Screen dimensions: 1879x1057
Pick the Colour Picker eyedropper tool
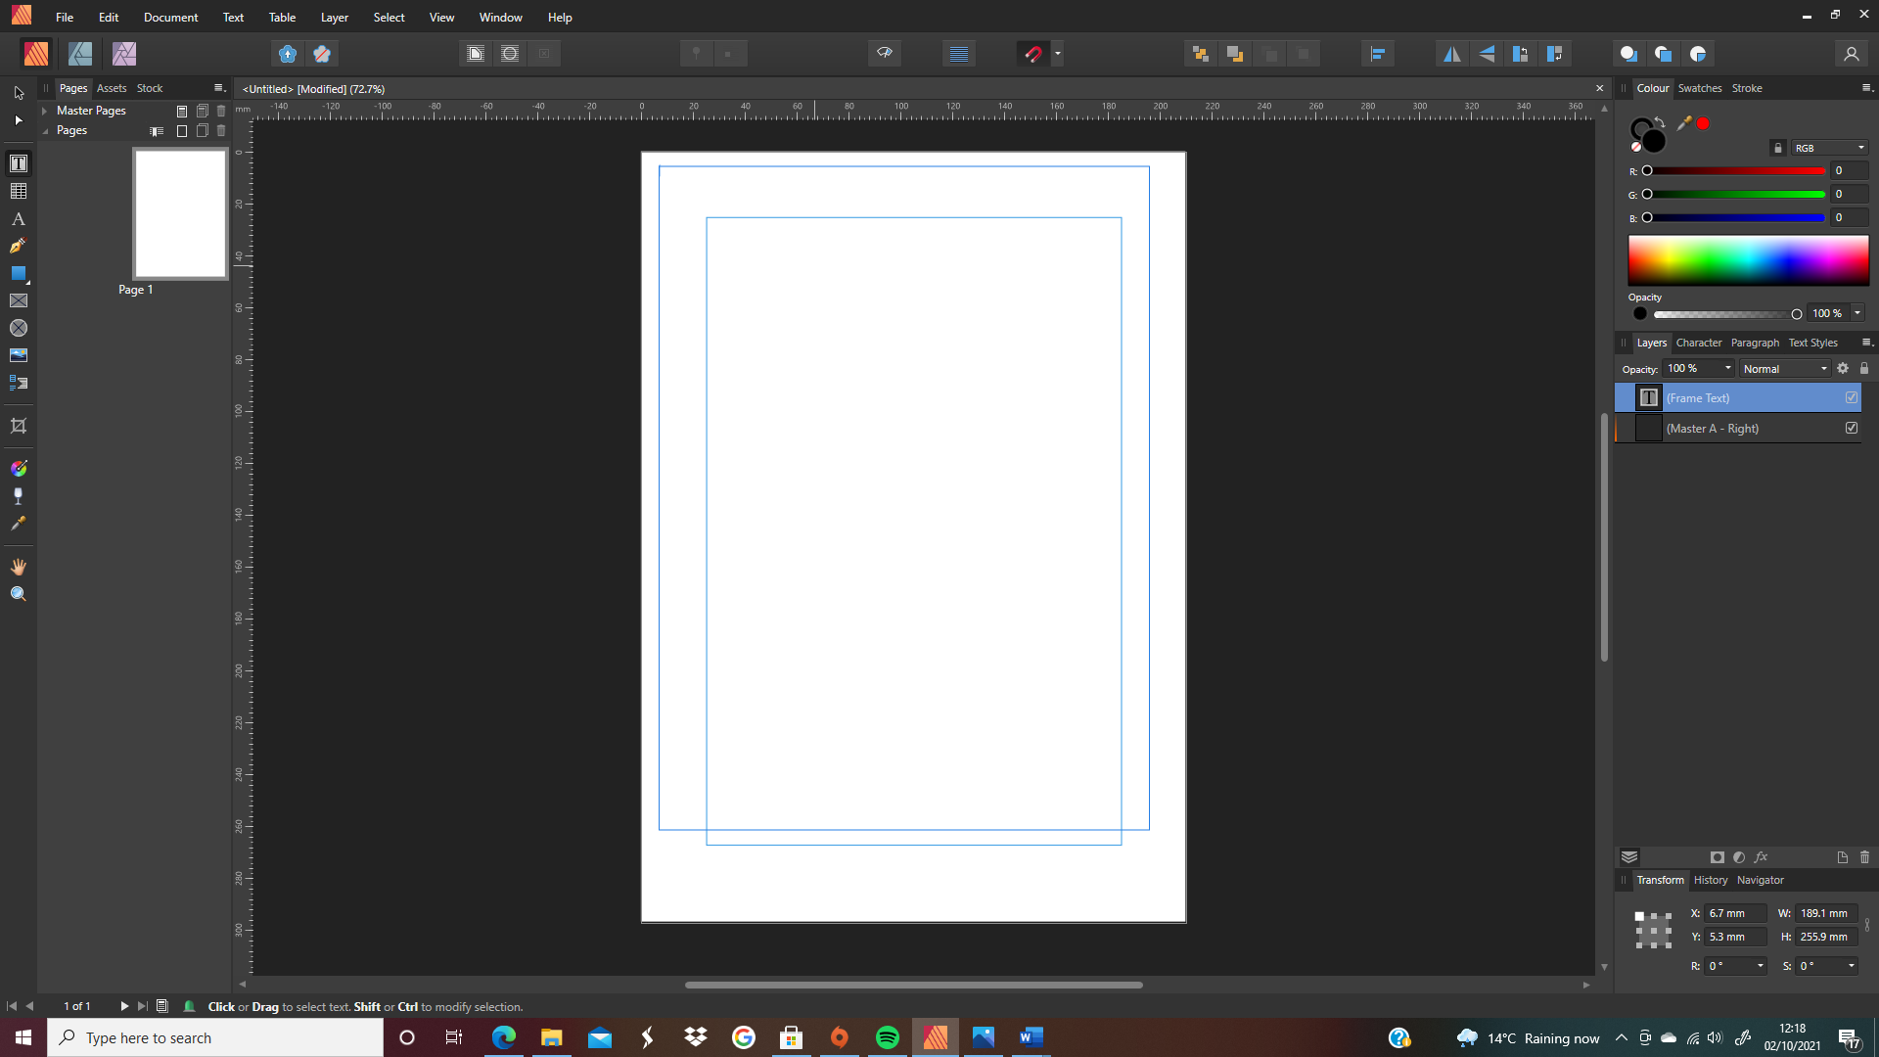(19, 524)
